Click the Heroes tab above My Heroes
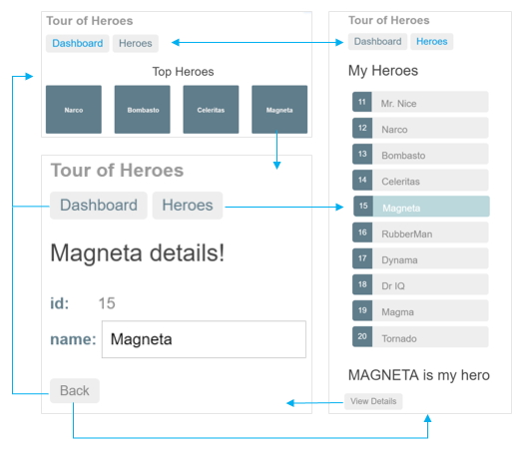The width and height of the screenshot is (525, 450). tap(432, 42)
